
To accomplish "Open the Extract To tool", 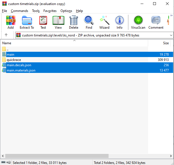I will [x=27, y=22].
